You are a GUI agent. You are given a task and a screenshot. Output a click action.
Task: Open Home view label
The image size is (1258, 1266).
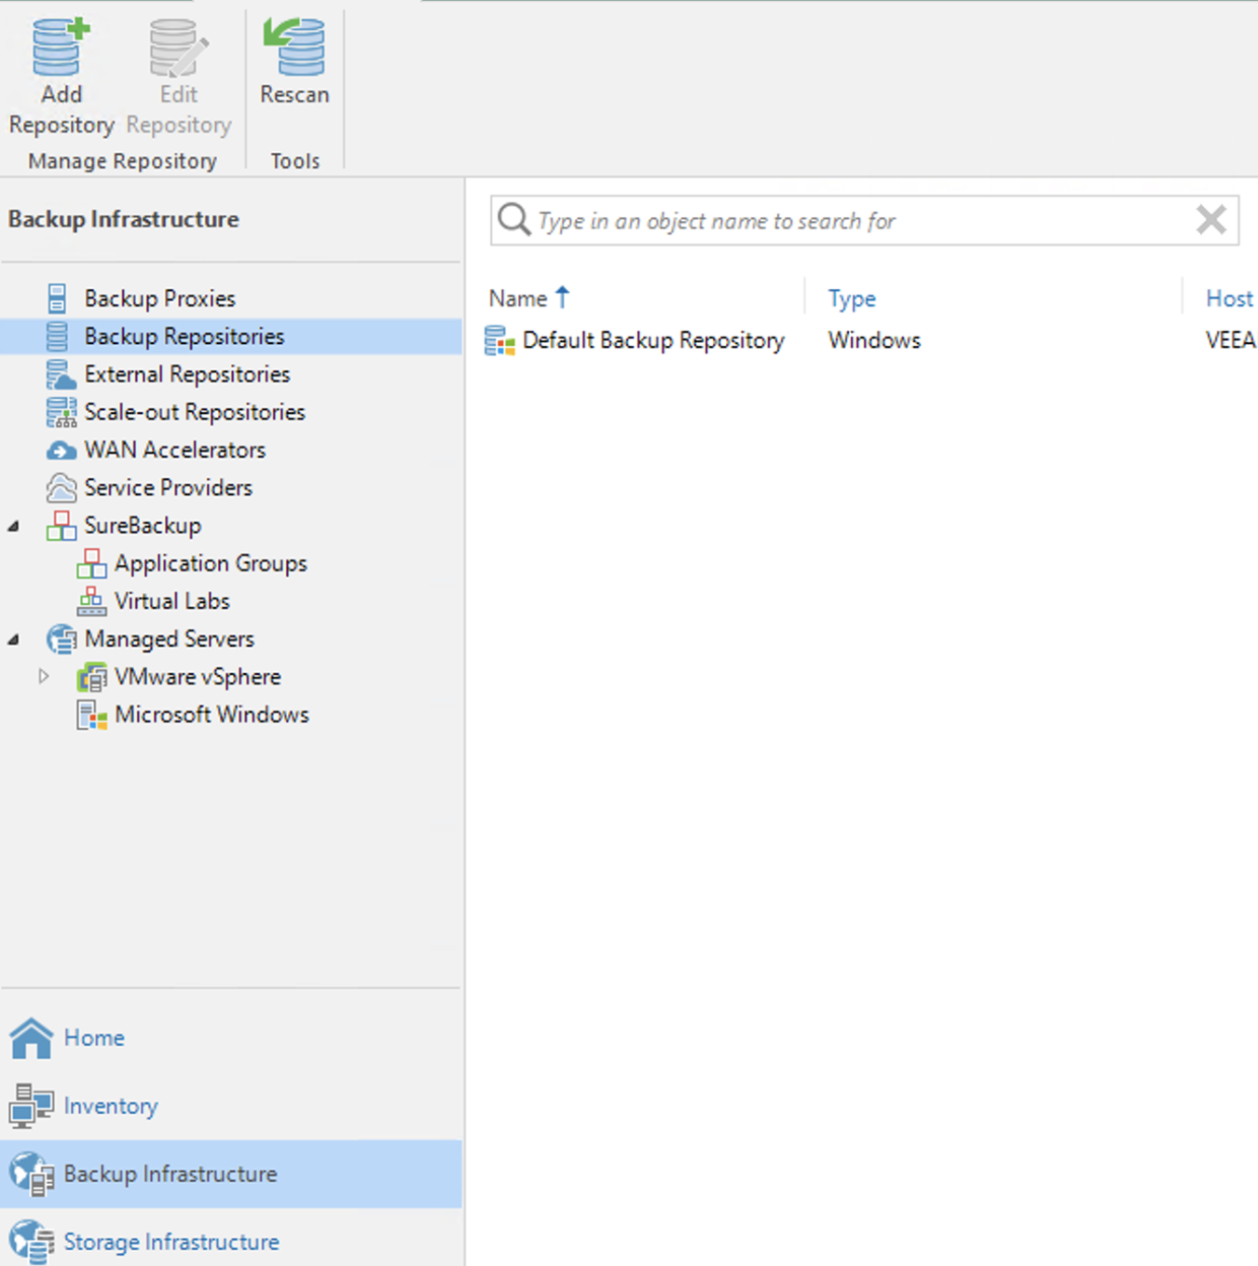pyautogui.click(x=94, y=1038)
